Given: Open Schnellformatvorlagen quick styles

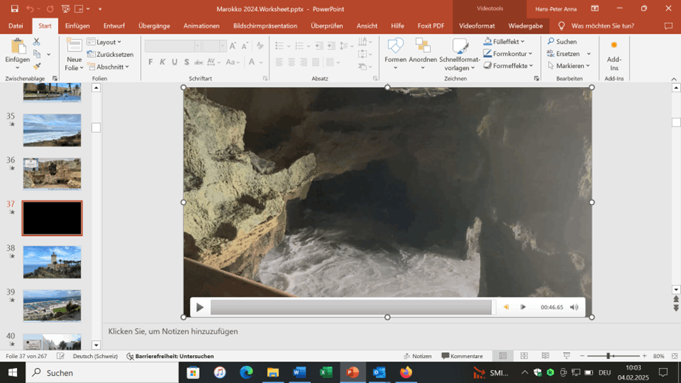Looking at the screenshot, I should click(x=459, y=54).
